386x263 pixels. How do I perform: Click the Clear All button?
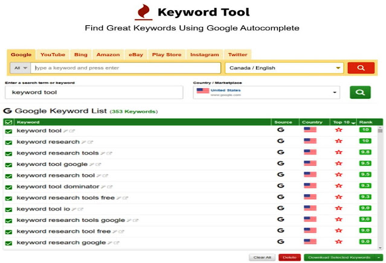[262, 258]
